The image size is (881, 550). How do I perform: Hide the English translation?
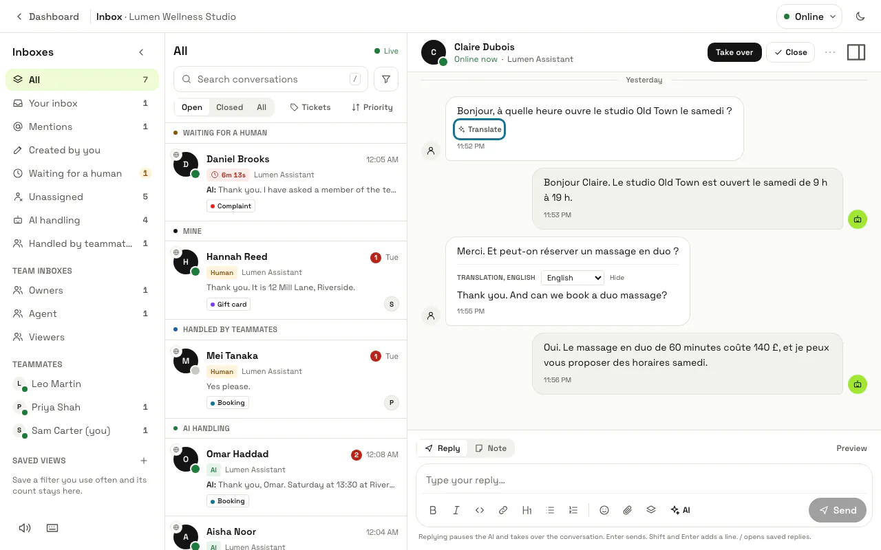[x=617, y=278]
